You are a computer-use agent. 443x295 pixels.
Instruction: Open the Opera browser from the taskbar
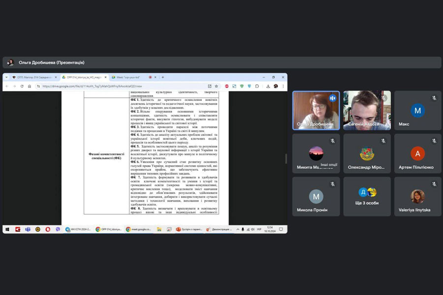[x=48, y=229]
